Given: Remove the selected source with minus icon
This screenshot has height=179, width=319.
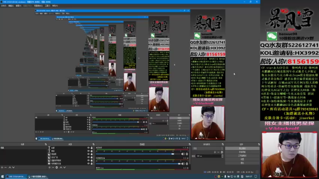Looking at the screenshot, I should pos(53,167).
